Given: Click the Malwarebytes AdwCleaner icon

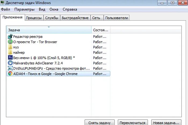Looking at the screenshot, I should coord(10,63).
